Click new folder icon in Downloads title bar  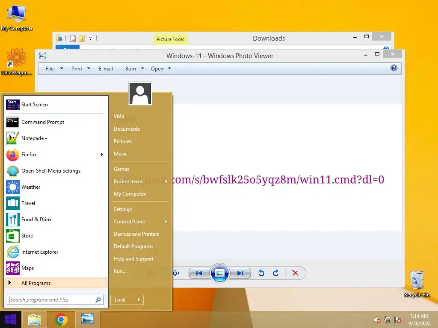(83, 38)
